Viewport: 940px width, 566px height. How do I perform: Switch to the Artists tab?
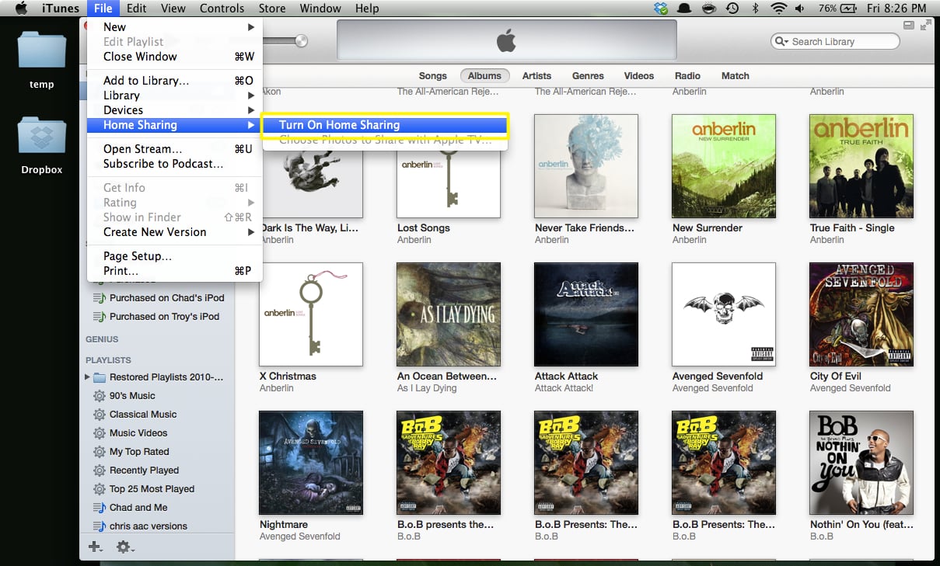pos(536,76)
